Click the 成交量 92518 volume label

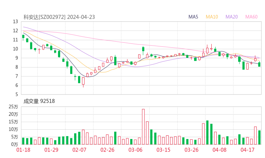39,101
